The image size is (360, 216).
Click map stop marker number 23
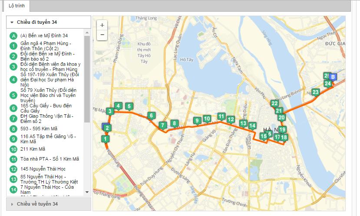point(316,92)
